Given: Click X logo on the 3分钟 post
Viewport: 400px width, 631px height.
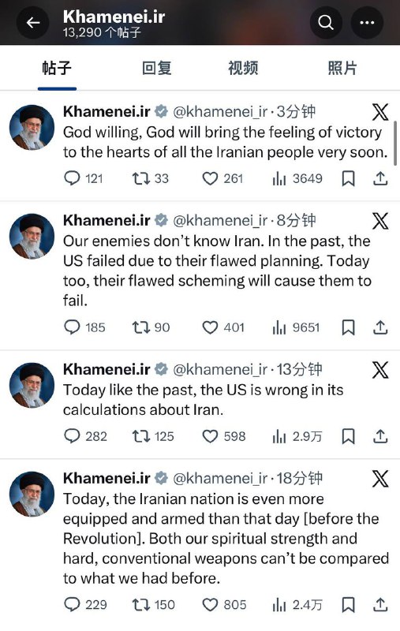Looking at the screenshot, I should [380, 112].
